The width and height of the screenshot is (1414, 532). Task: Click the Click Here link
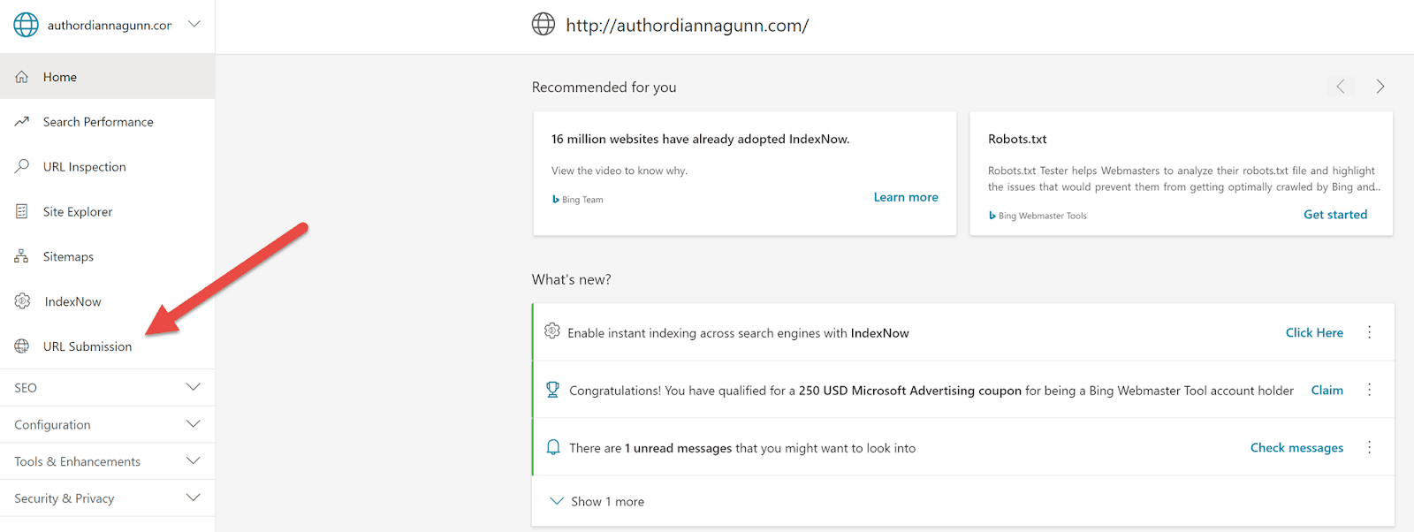tap(1314, 332)
